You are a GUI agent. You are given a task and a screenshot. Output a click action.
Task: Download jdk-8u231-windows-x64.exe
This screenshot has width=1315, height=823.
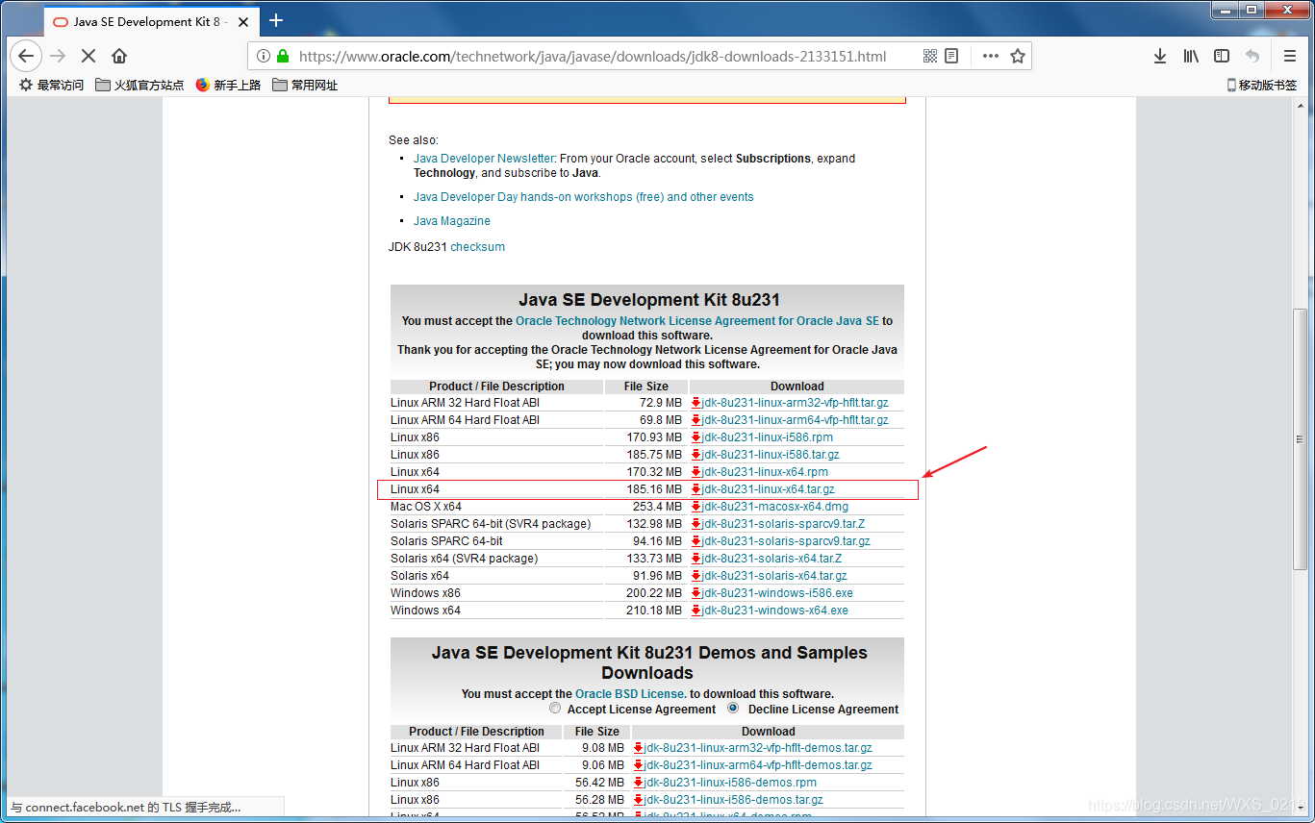[774, 611]
